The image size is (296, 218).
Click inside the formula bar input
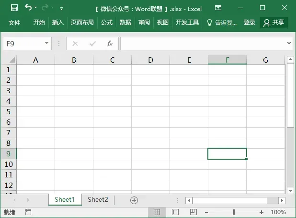click(x=204, y=44)
